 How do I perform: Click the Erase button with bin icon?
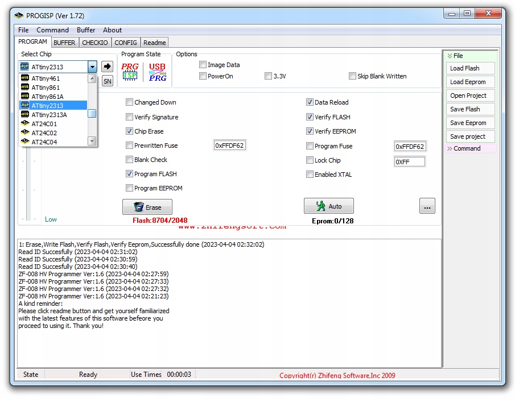[147, 207]
